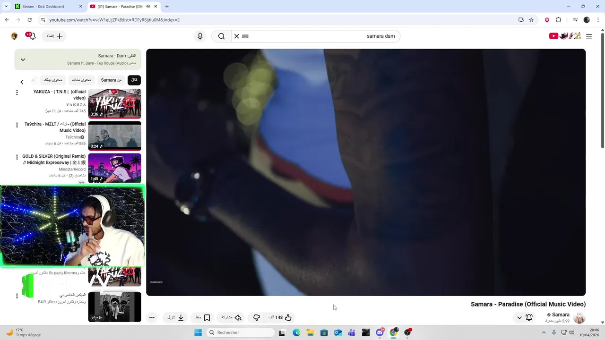Open options menu for Ta9chira MZLT video
605x340 pixels.
(x=17, y=125)
